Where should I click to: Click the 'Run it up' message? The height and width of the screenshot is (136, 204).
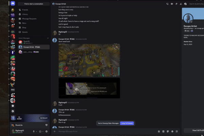62,122
